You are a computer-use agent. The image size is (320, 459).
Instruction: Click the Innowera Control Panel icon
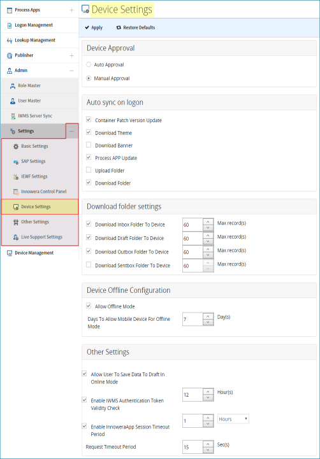click(x=16, y=192)
